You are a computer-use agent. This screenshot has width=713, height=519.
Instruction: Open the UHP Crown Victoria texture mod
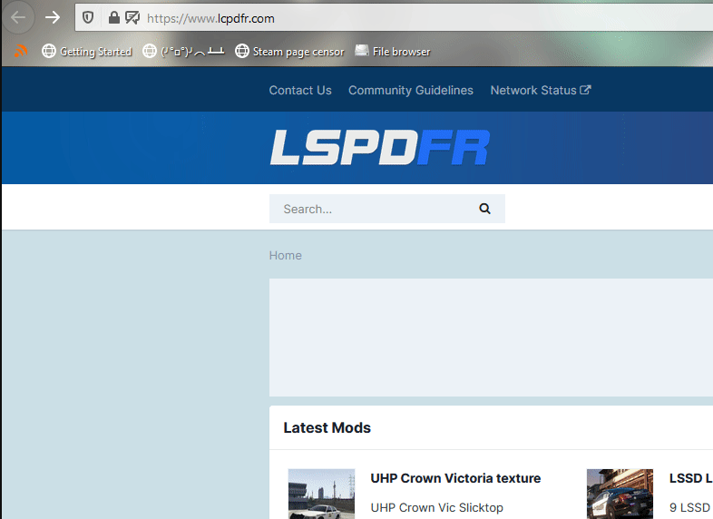click(x=455, y=478)
